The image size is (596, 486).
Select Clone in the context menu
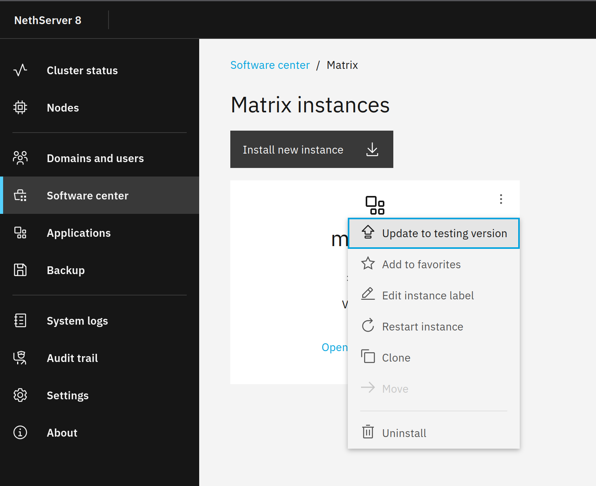point(396,358)
